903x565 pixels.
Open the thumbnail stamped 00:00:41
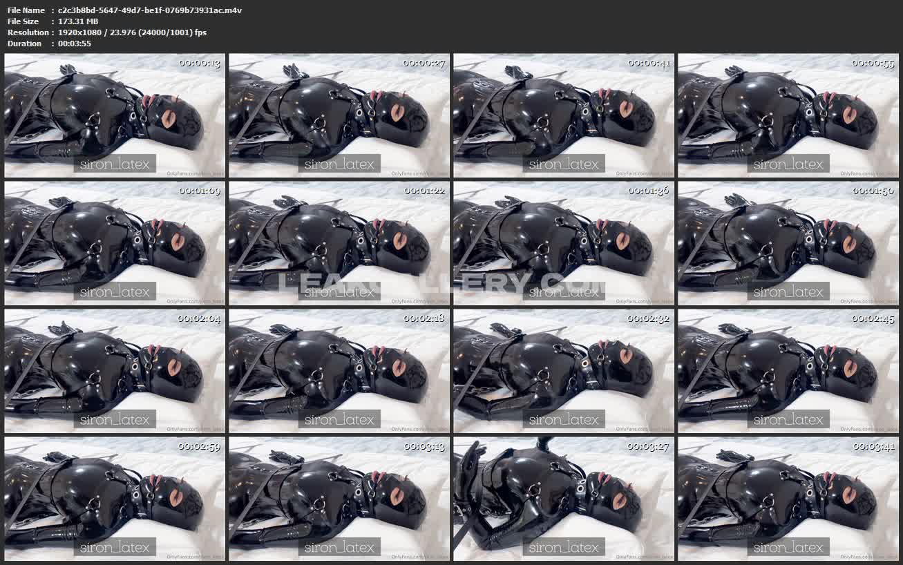coord(564,115)
